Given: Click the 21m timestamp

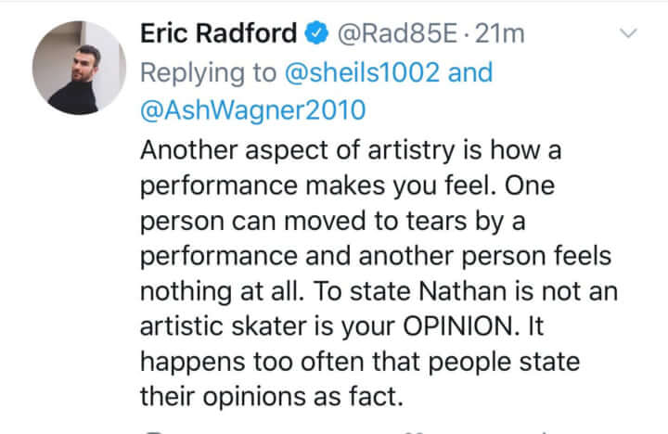Looking at the screenshot, I should (x=501, y=35).
